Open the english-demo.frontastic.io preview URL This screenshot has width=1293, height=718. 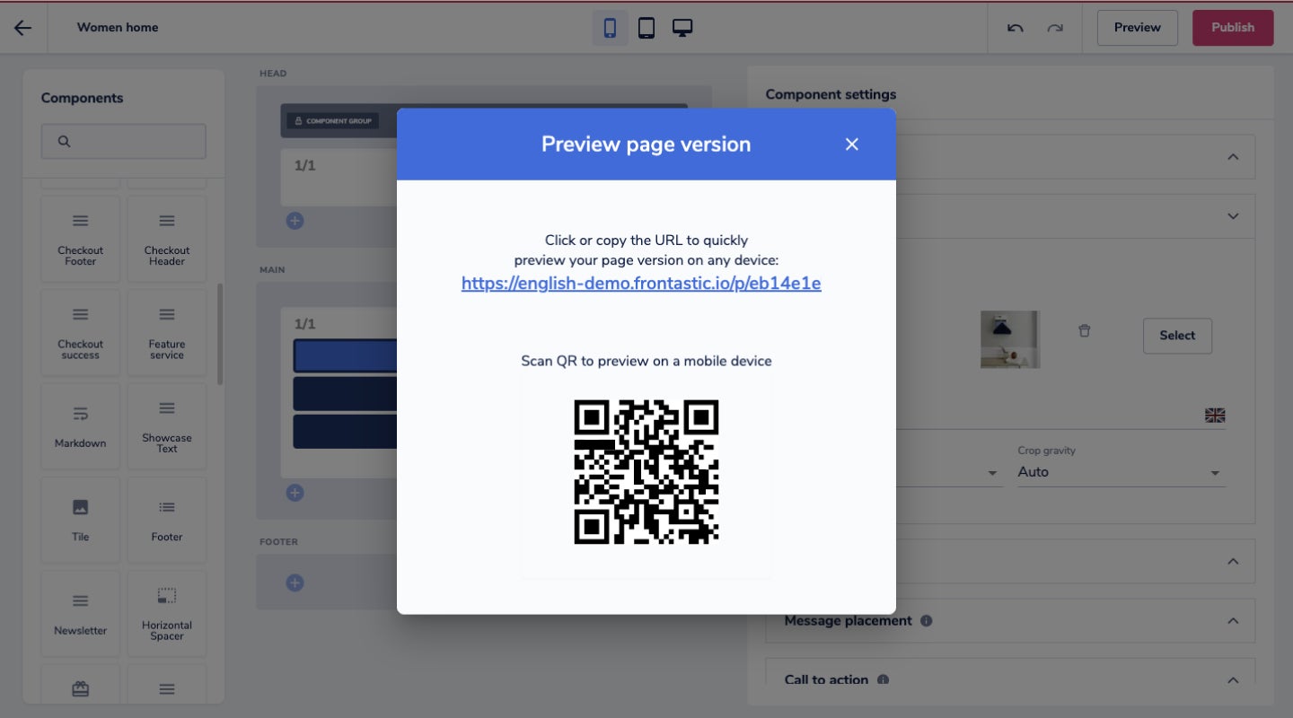click(x=641, y=284)
